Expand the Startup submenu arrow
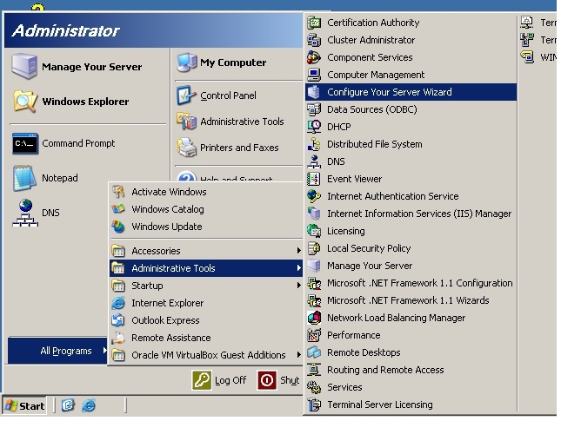561x421 pixels. coord(298,286)
